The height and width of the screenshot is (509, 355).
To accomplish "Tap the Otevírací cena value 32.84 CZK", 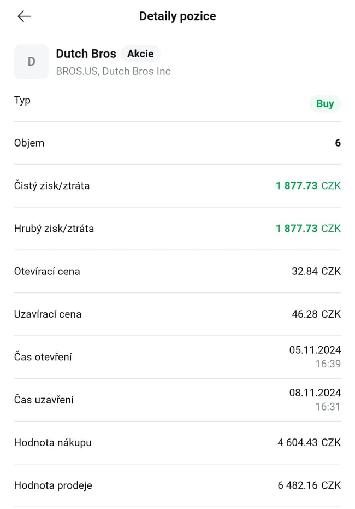I will point(316,271).
